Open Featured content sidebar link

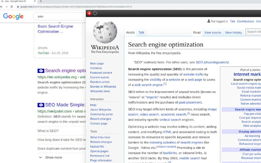(101, 73)
